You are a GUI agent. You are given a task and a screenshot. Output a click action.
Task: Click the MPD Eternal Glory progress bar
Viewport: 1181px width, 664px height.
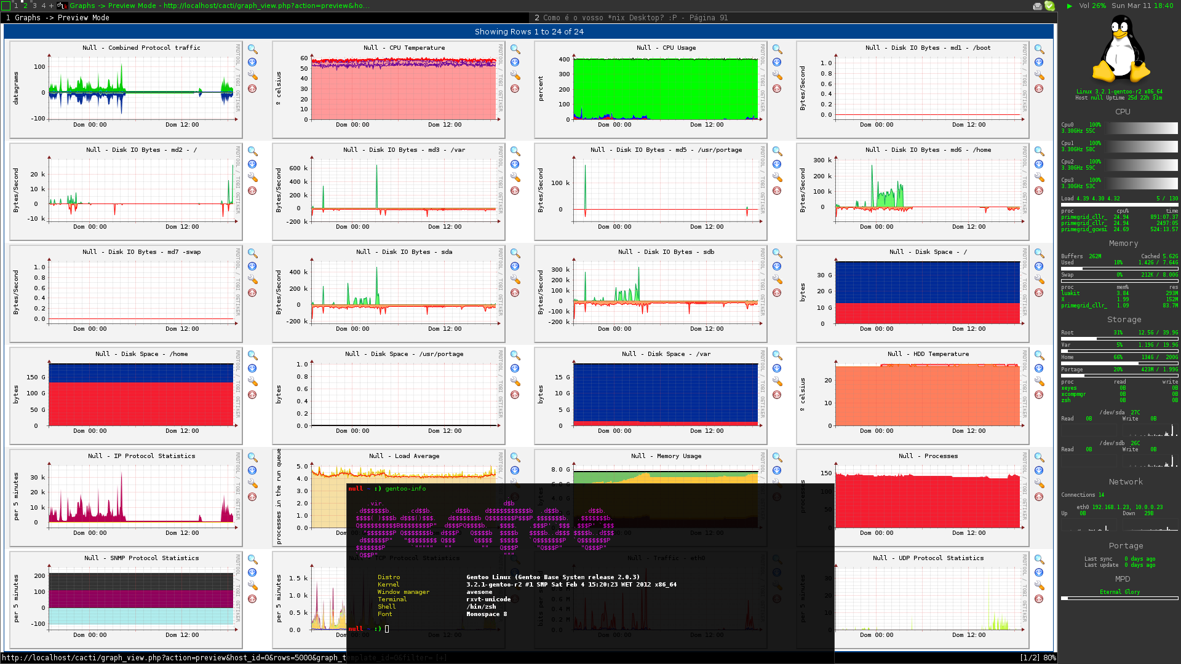coord(1119,598)
